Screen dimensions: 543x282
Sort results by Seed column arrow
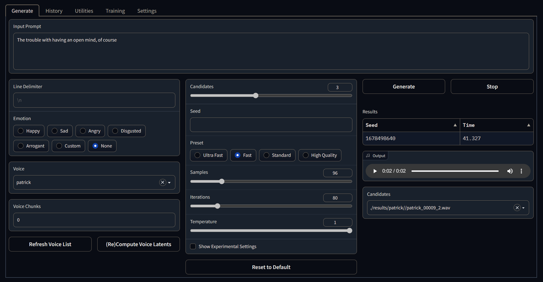[455, 125]
